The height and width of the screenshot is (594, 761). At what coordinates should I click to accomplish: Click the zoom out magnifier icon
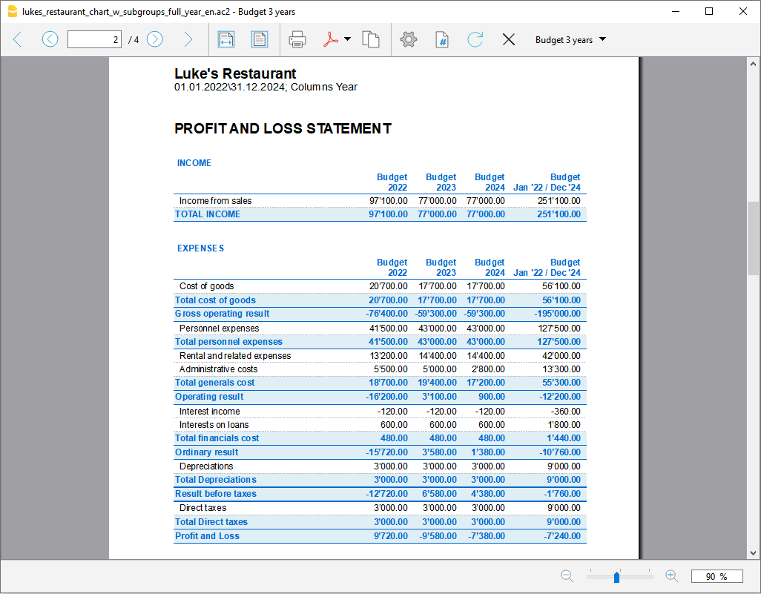pyautogui.click(x=567, y=575)
